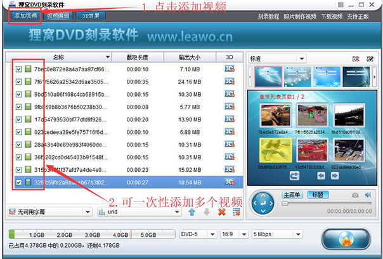
Task: Click the 截取长度 column header
Action: coord(137,57)
